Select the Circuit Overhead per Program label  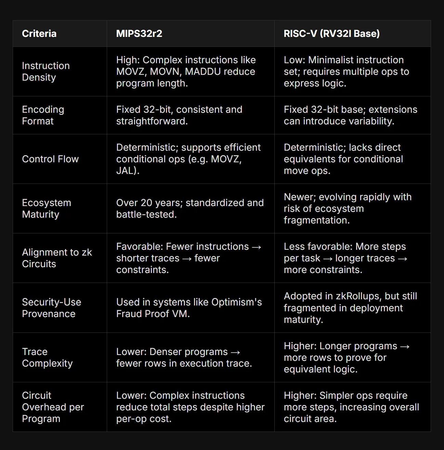(53, 407)
